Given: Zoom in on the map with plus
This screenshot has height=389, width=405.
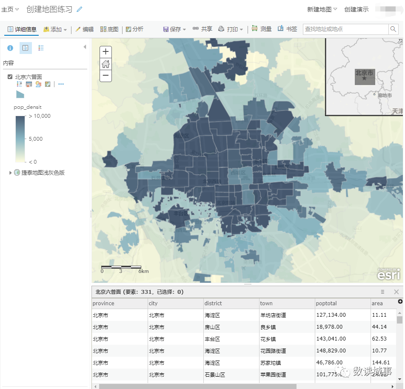Looking at the screenshot, I should tap(106, 51).
